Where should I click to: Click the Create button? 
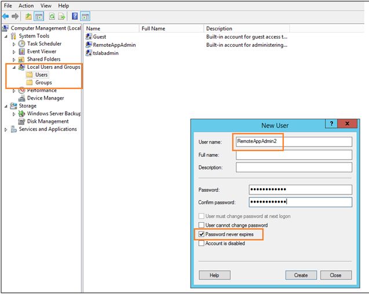point(301,275)
